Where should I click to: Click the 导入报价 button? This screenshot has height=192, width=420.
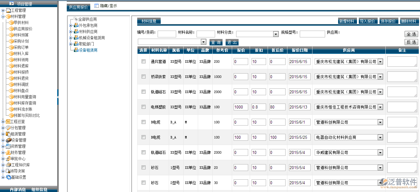pos(367,21)
